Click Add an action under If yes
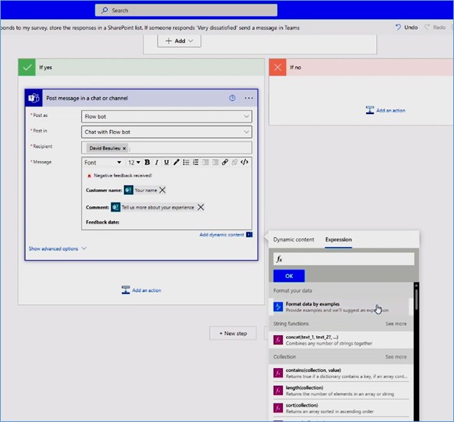This screenshot has height=422, width=454. 141,290
